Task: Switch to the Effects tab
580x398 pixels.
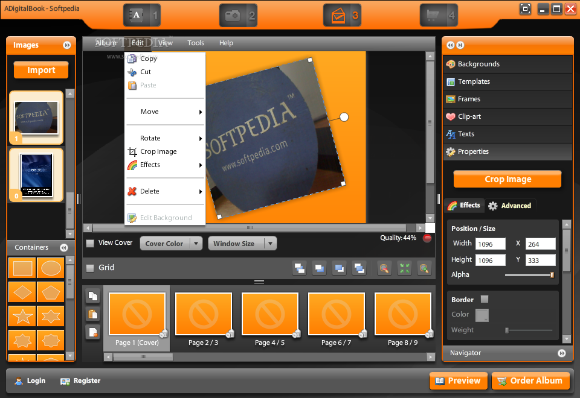Action: coord(464,205)
